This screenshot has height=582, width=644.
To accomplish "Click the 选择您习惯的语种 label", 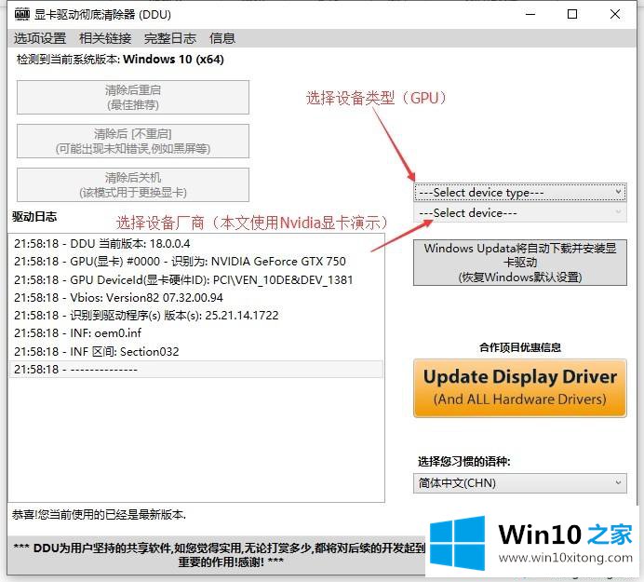I will click(x=464, y=462).
